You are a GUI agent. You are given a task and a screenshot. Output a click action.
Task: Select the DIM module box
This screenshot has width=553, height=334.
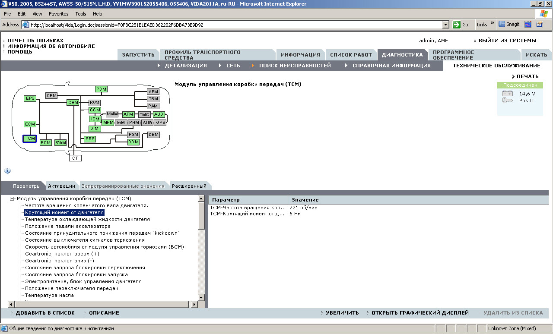[x=95, y=129]
